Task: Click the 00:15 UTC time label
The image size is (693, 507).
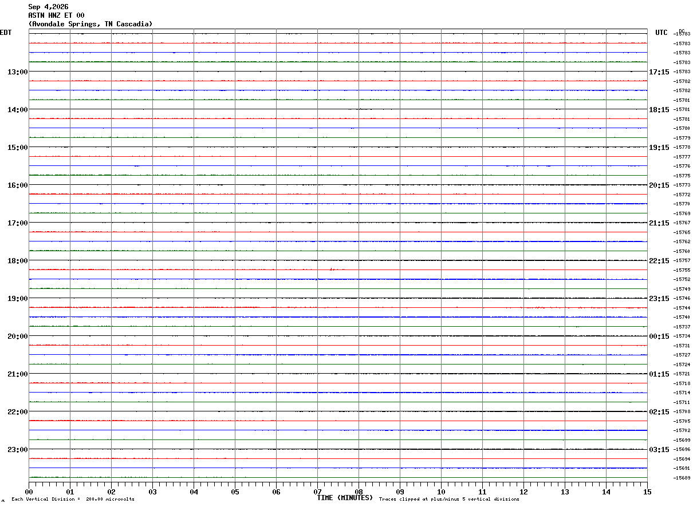Action: pyautogui.click(x=659, y=336)
